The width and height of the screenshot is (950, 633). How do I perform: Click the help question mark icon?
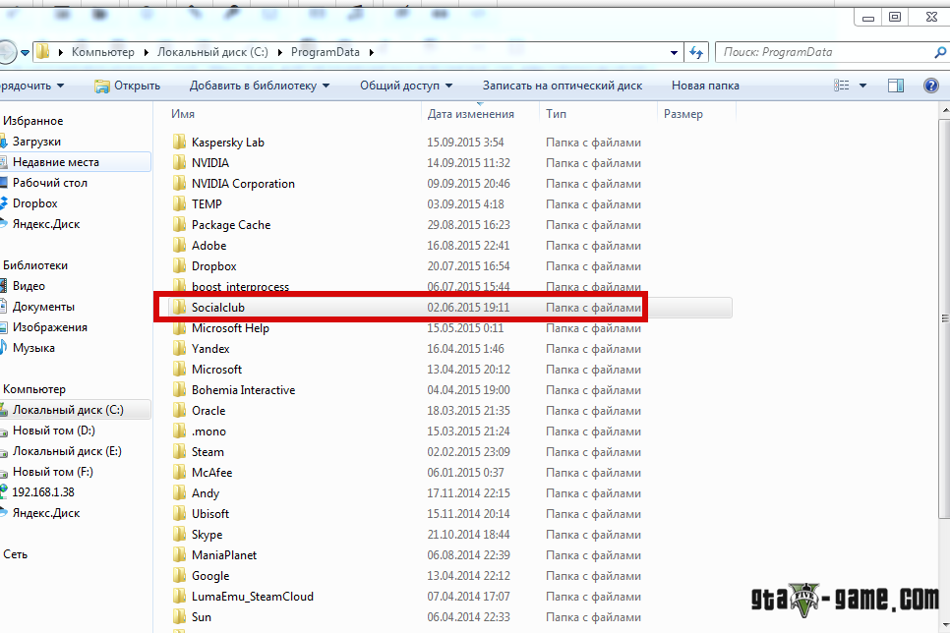pyautogui.click(x=930, y=86)
